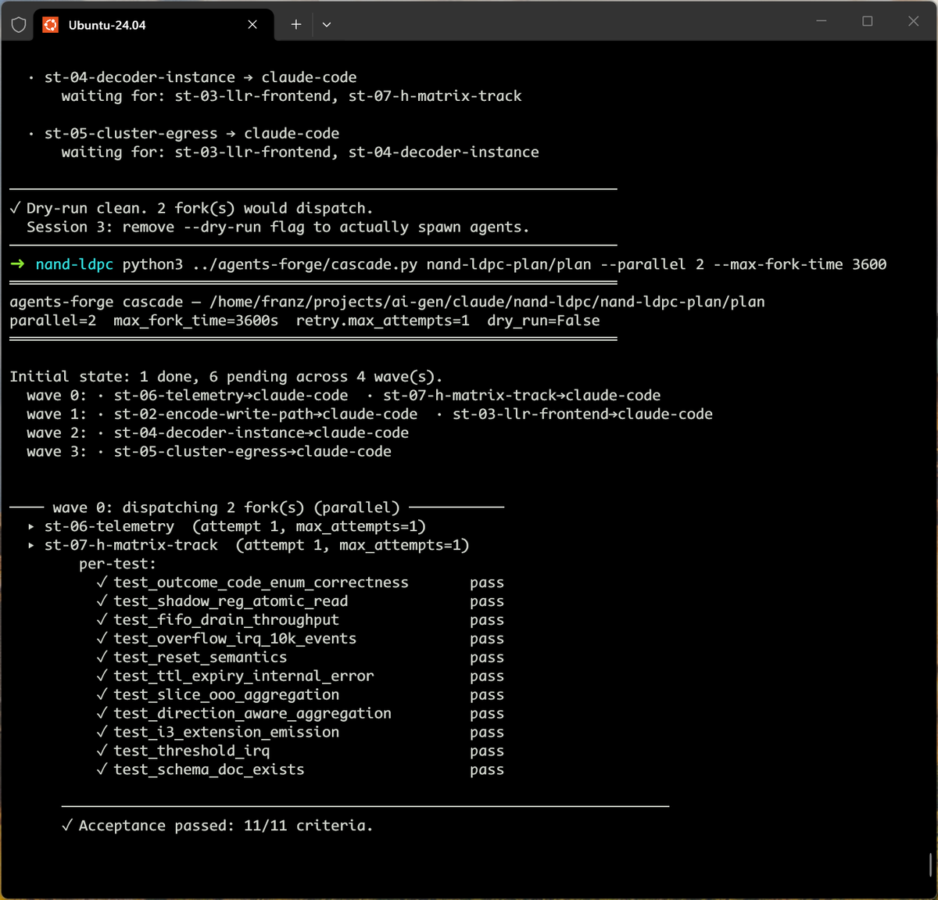Click the triangle beside st-07-h-matrix-track attempt
The image size is (938, 900).
(x=31, y=546)
